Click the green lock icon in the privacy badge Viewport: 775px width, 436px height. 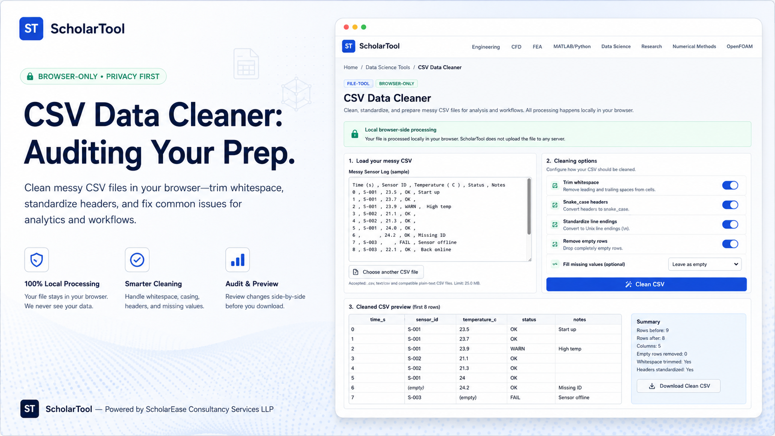coord(30,76)
